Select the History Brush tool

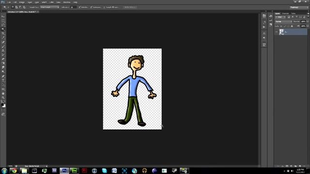coord(3,55)
